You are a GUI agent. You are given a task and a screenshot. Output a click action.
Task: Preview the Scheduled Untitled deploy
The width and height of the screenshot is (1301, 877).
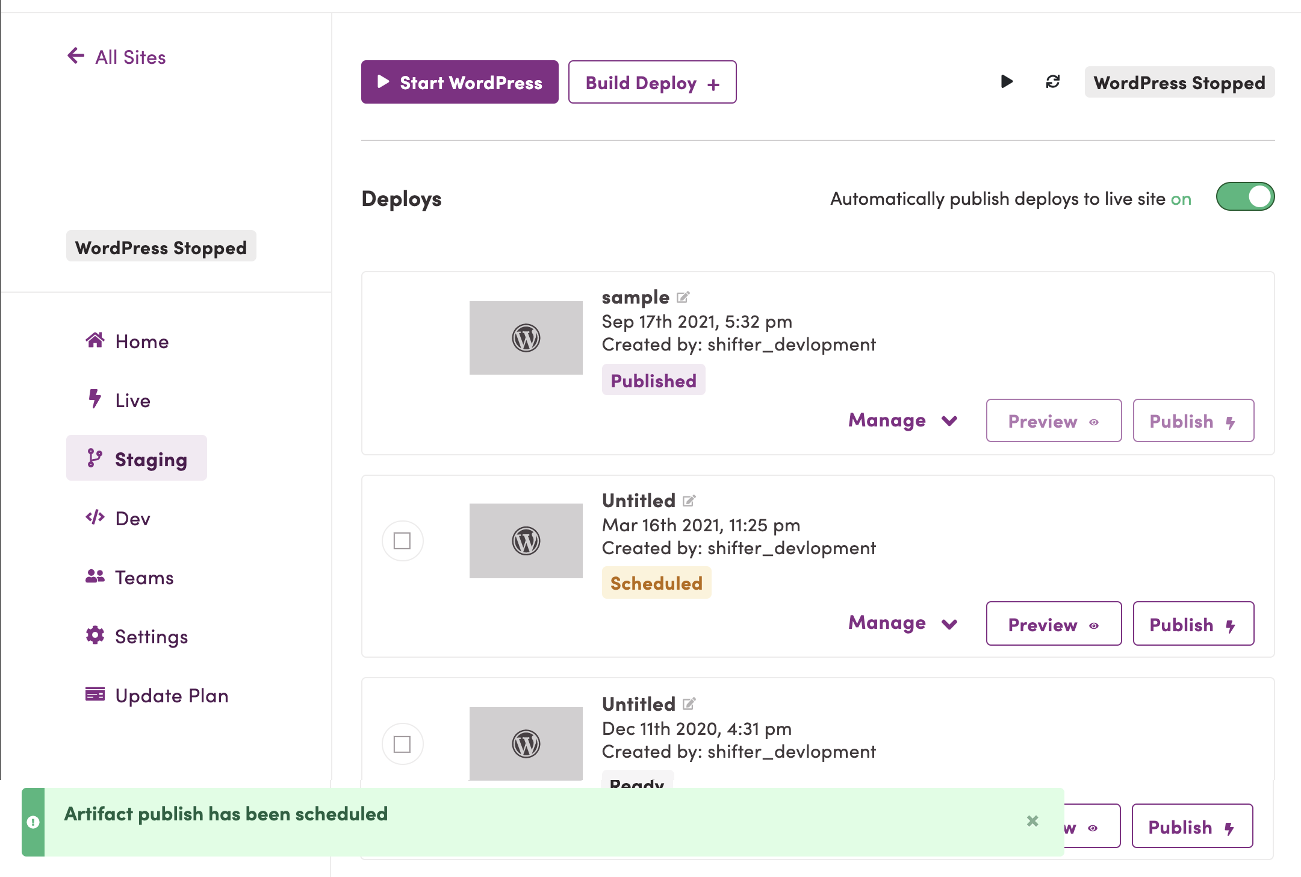[x=1054, y=623]
